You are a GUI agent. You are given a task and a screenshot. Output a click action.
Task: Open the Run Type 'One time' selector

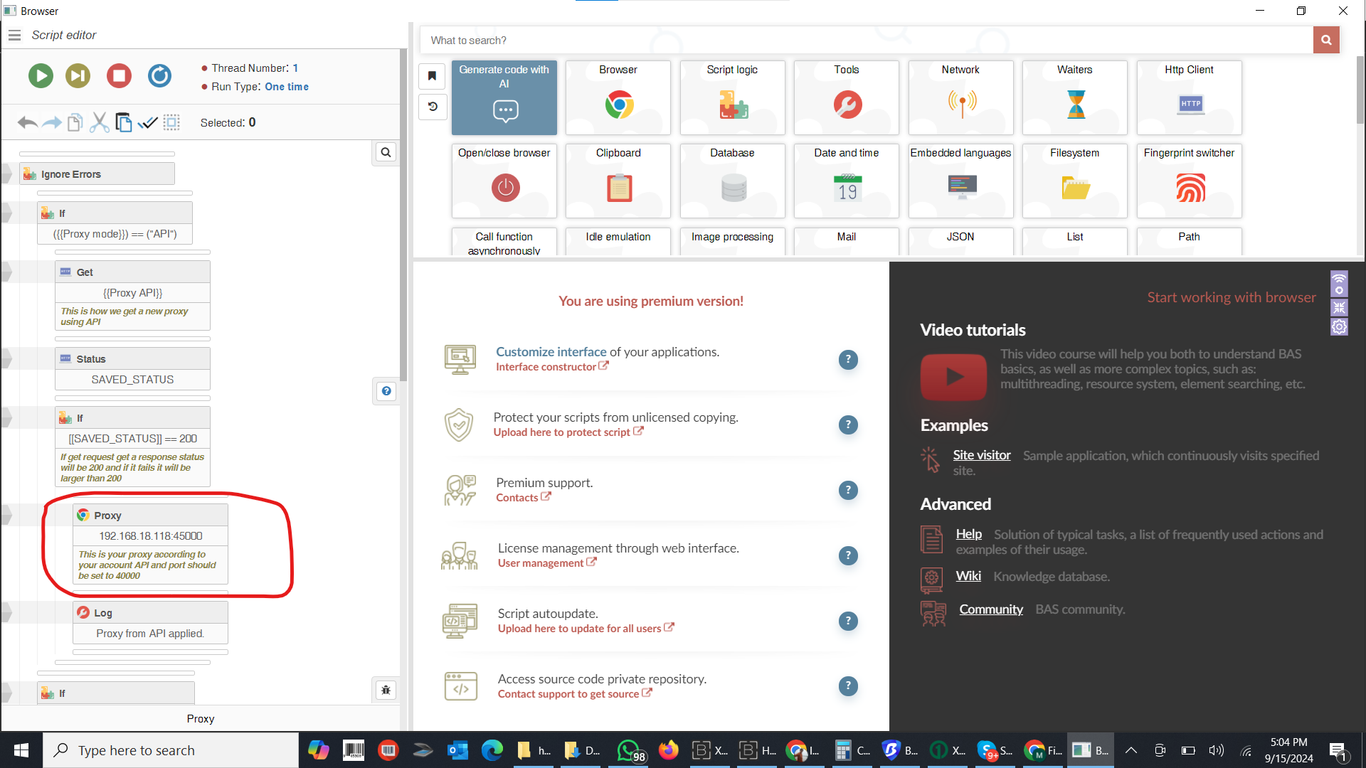(x=287, y=87)
